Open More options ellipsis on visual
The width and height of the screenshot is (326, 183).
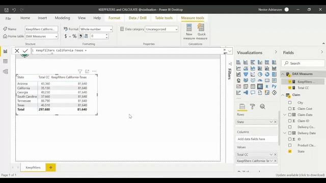click(94, 71)
